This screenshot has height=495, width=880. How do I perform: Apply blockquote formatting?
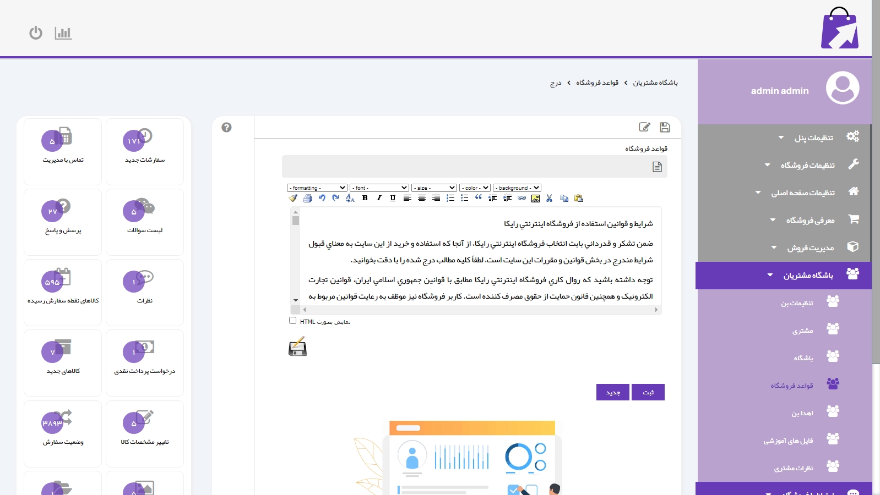coord(479,198)
